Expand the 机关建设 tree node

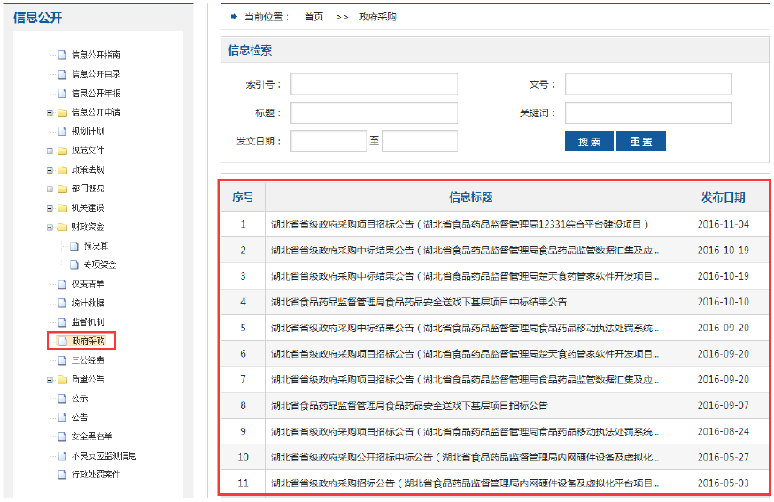[x=50, y=208]
